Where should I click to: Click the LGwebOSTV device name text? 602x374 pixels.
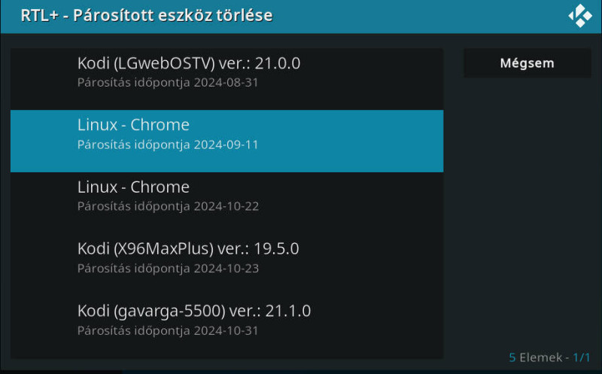pos(164,63)
